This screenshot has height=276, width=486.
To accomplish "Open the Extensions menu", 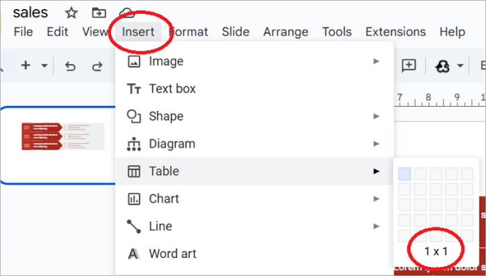I will (396, 32).
